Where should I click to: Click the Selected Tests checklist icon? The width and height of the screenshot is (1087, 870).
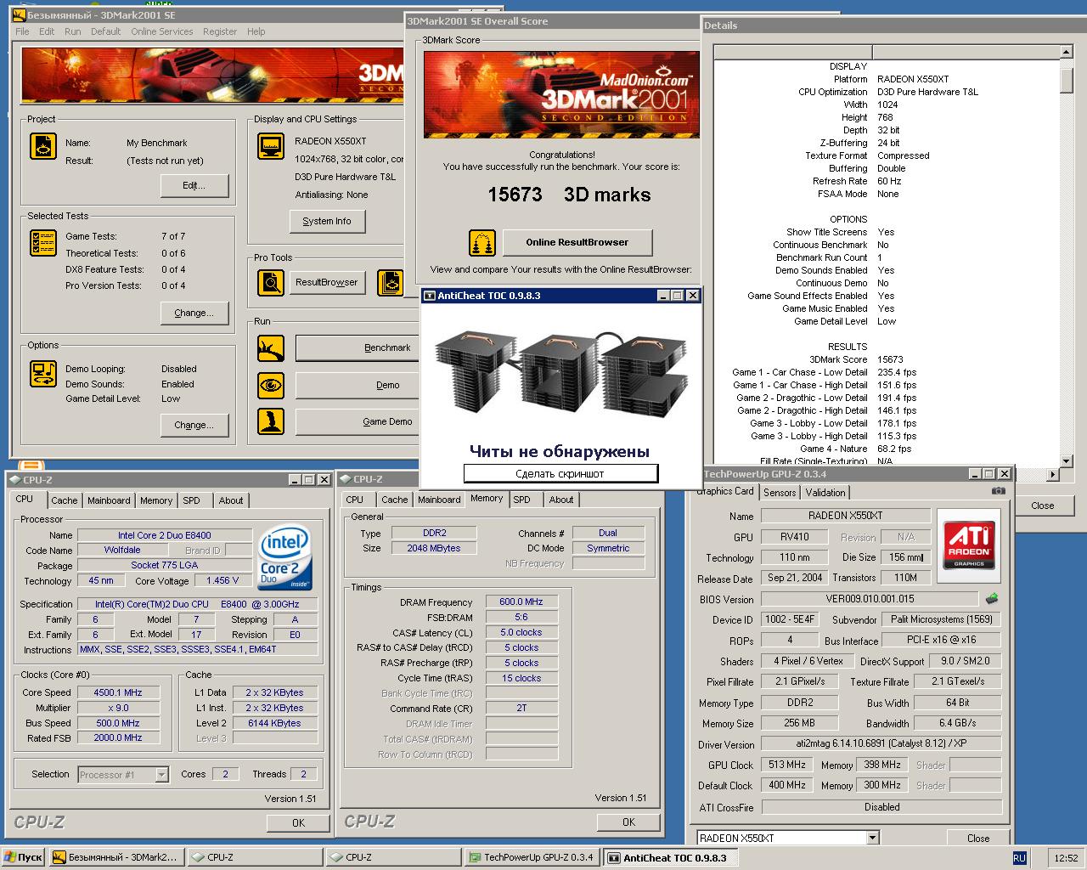coord(43,243)
